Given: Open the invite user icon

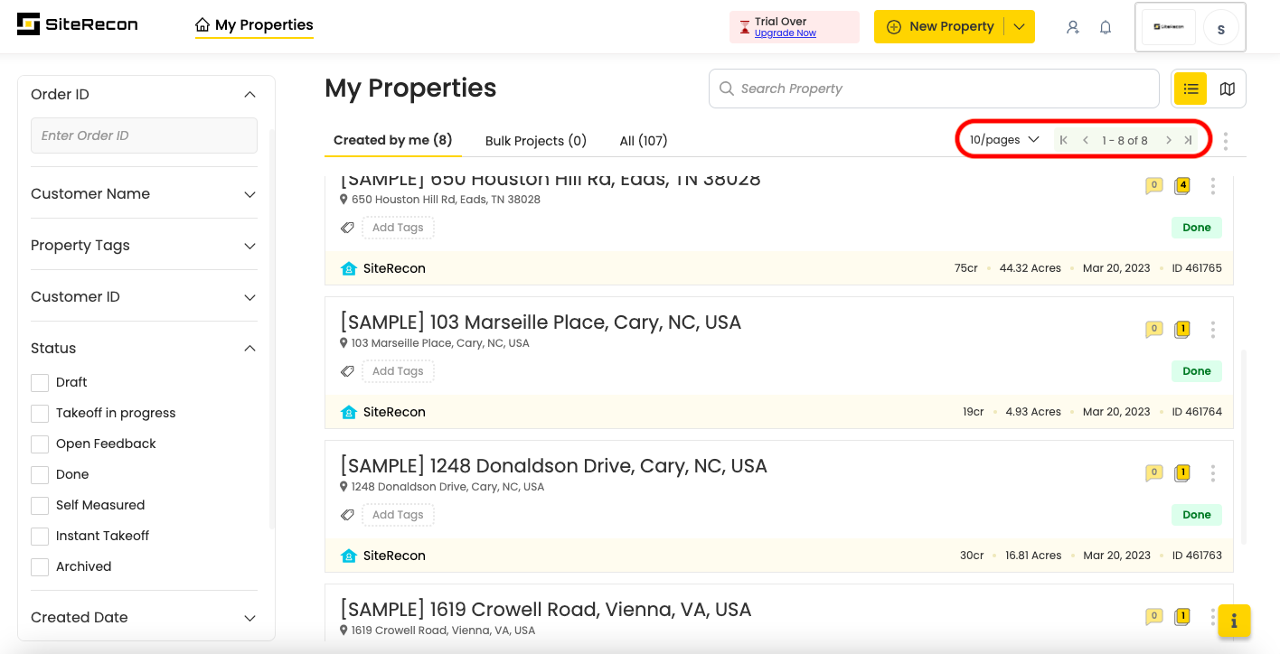Looking at the screenshot, I should tap(1073, 27).
